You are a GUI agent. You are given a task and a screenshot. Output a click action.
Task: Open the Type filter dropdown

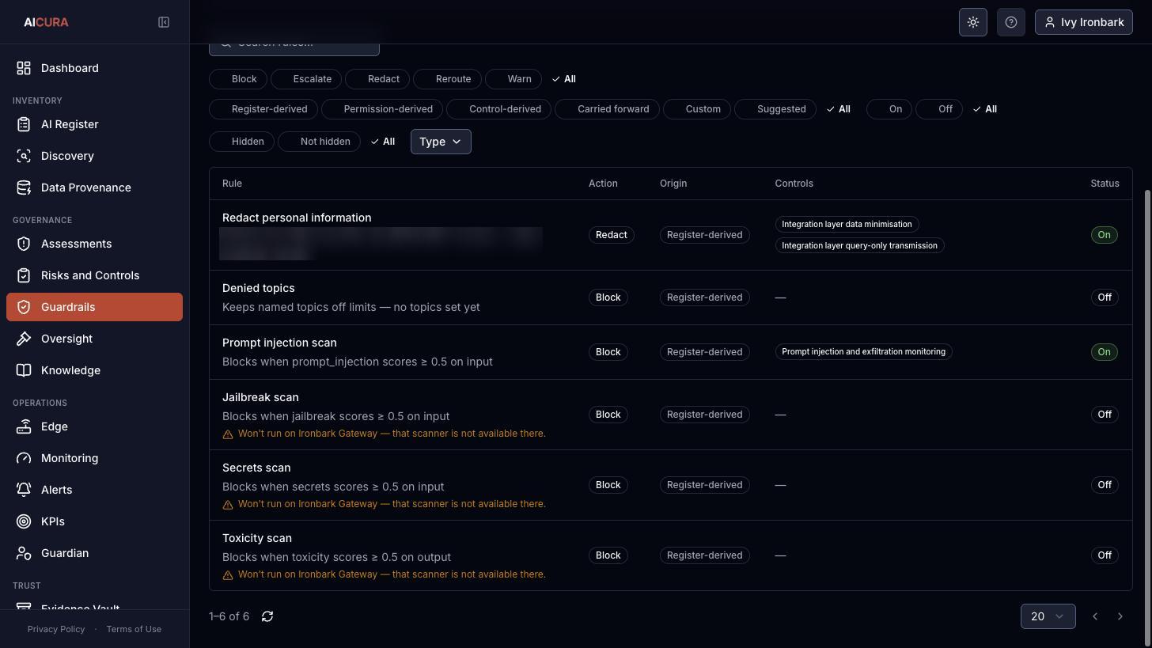pyautogui.click(x=441, y=142)
